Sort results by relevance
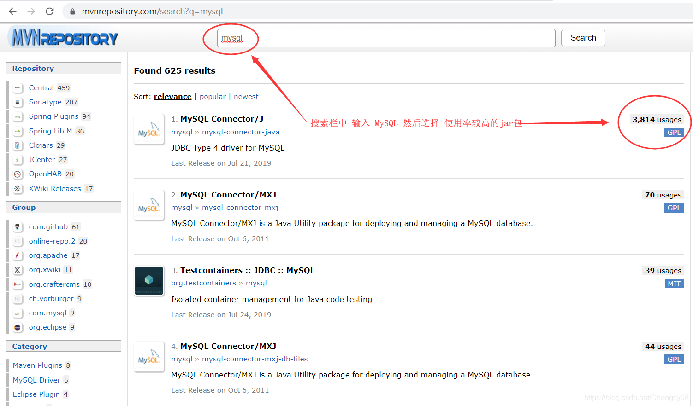The image size is (693, 406). (x=172, y=97)
